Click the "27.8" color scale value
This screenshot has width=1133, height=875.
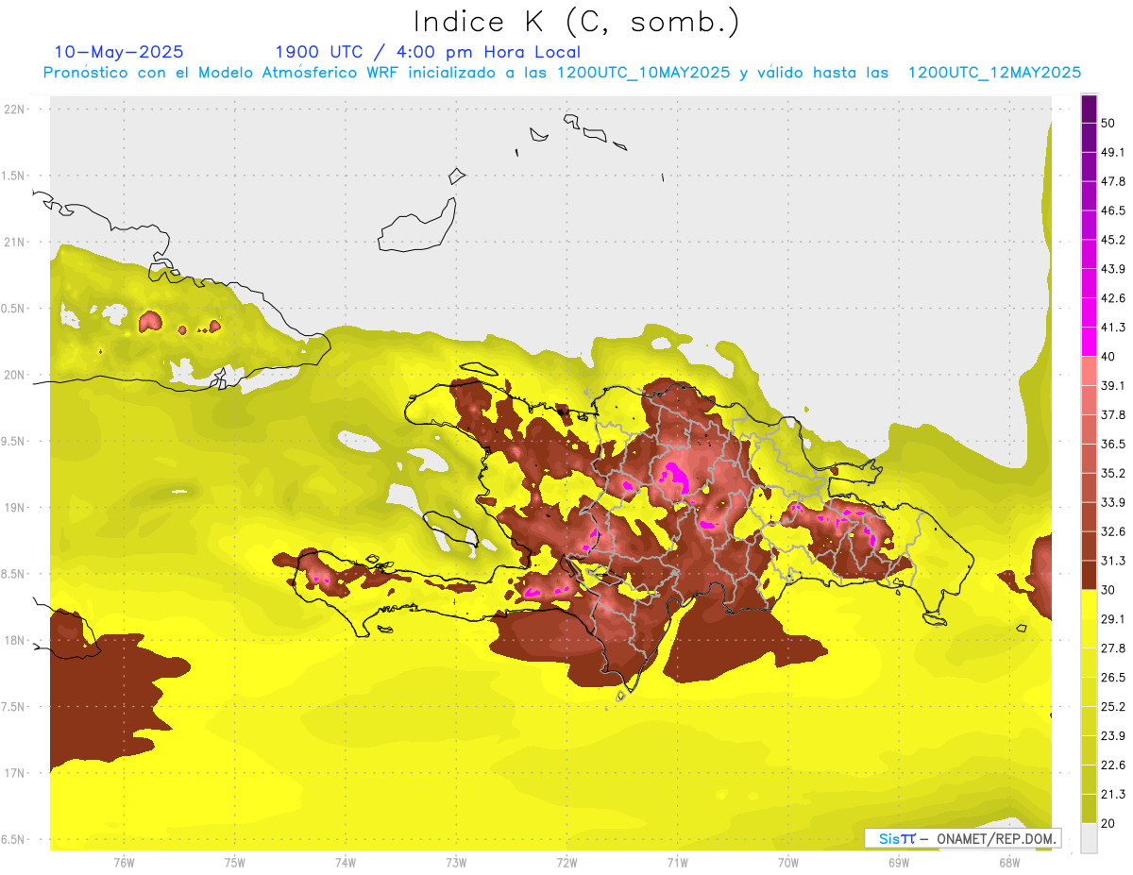click(x=1113, y=648)
